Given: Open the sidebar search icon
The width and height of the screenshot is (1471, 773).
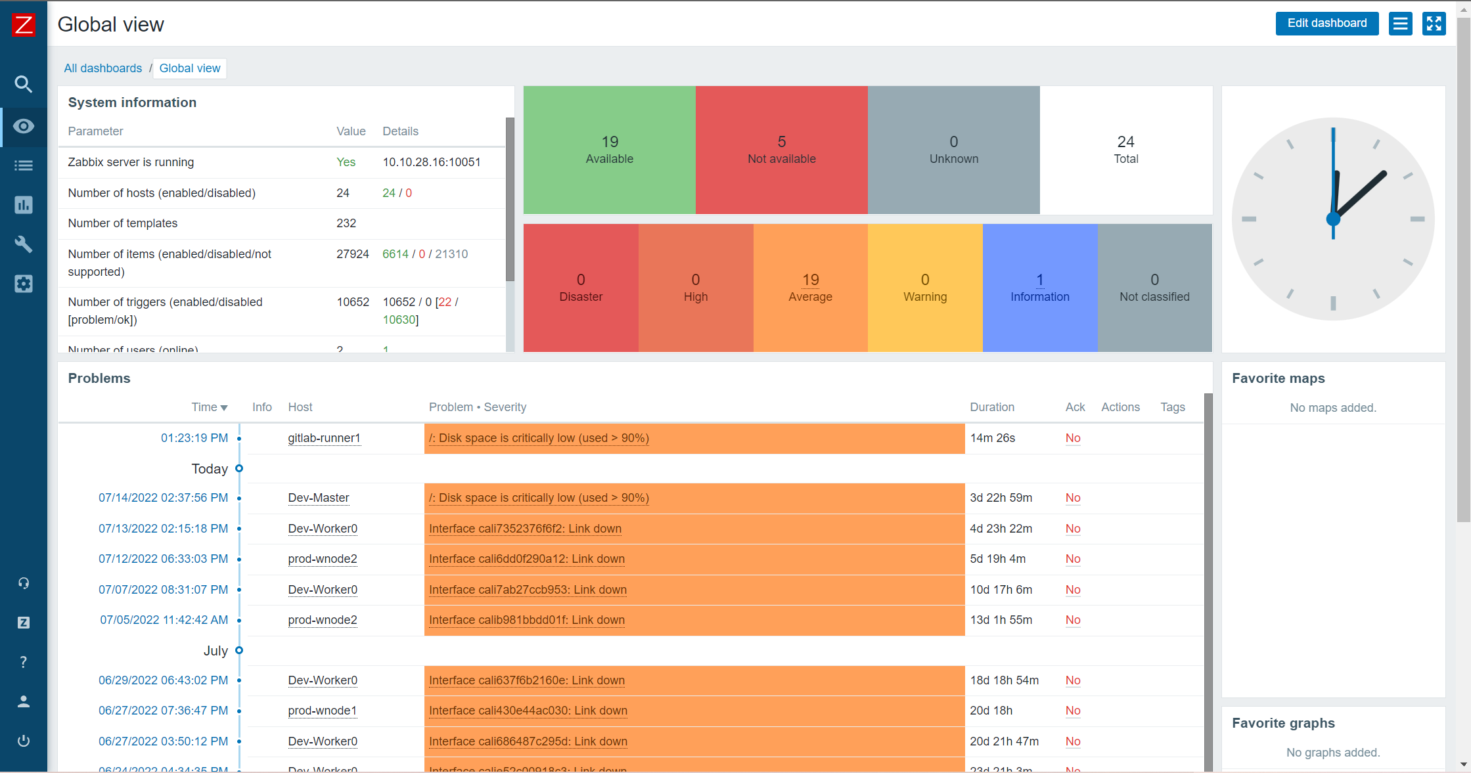Looking at the screenshot, I should tap(24, 84).
